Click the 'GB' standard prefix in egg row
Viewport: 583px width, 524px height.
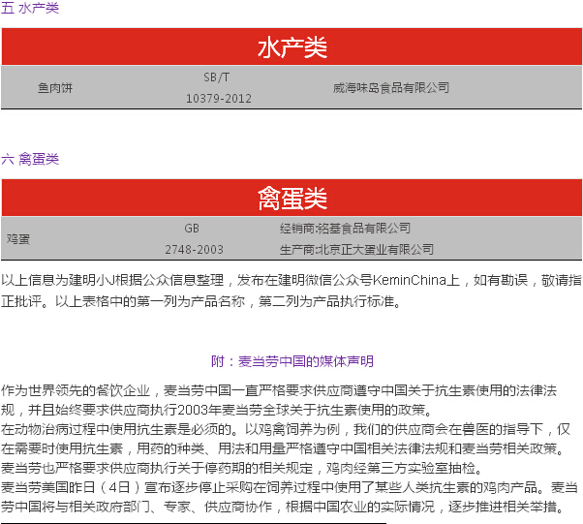[x=192, y=229]
